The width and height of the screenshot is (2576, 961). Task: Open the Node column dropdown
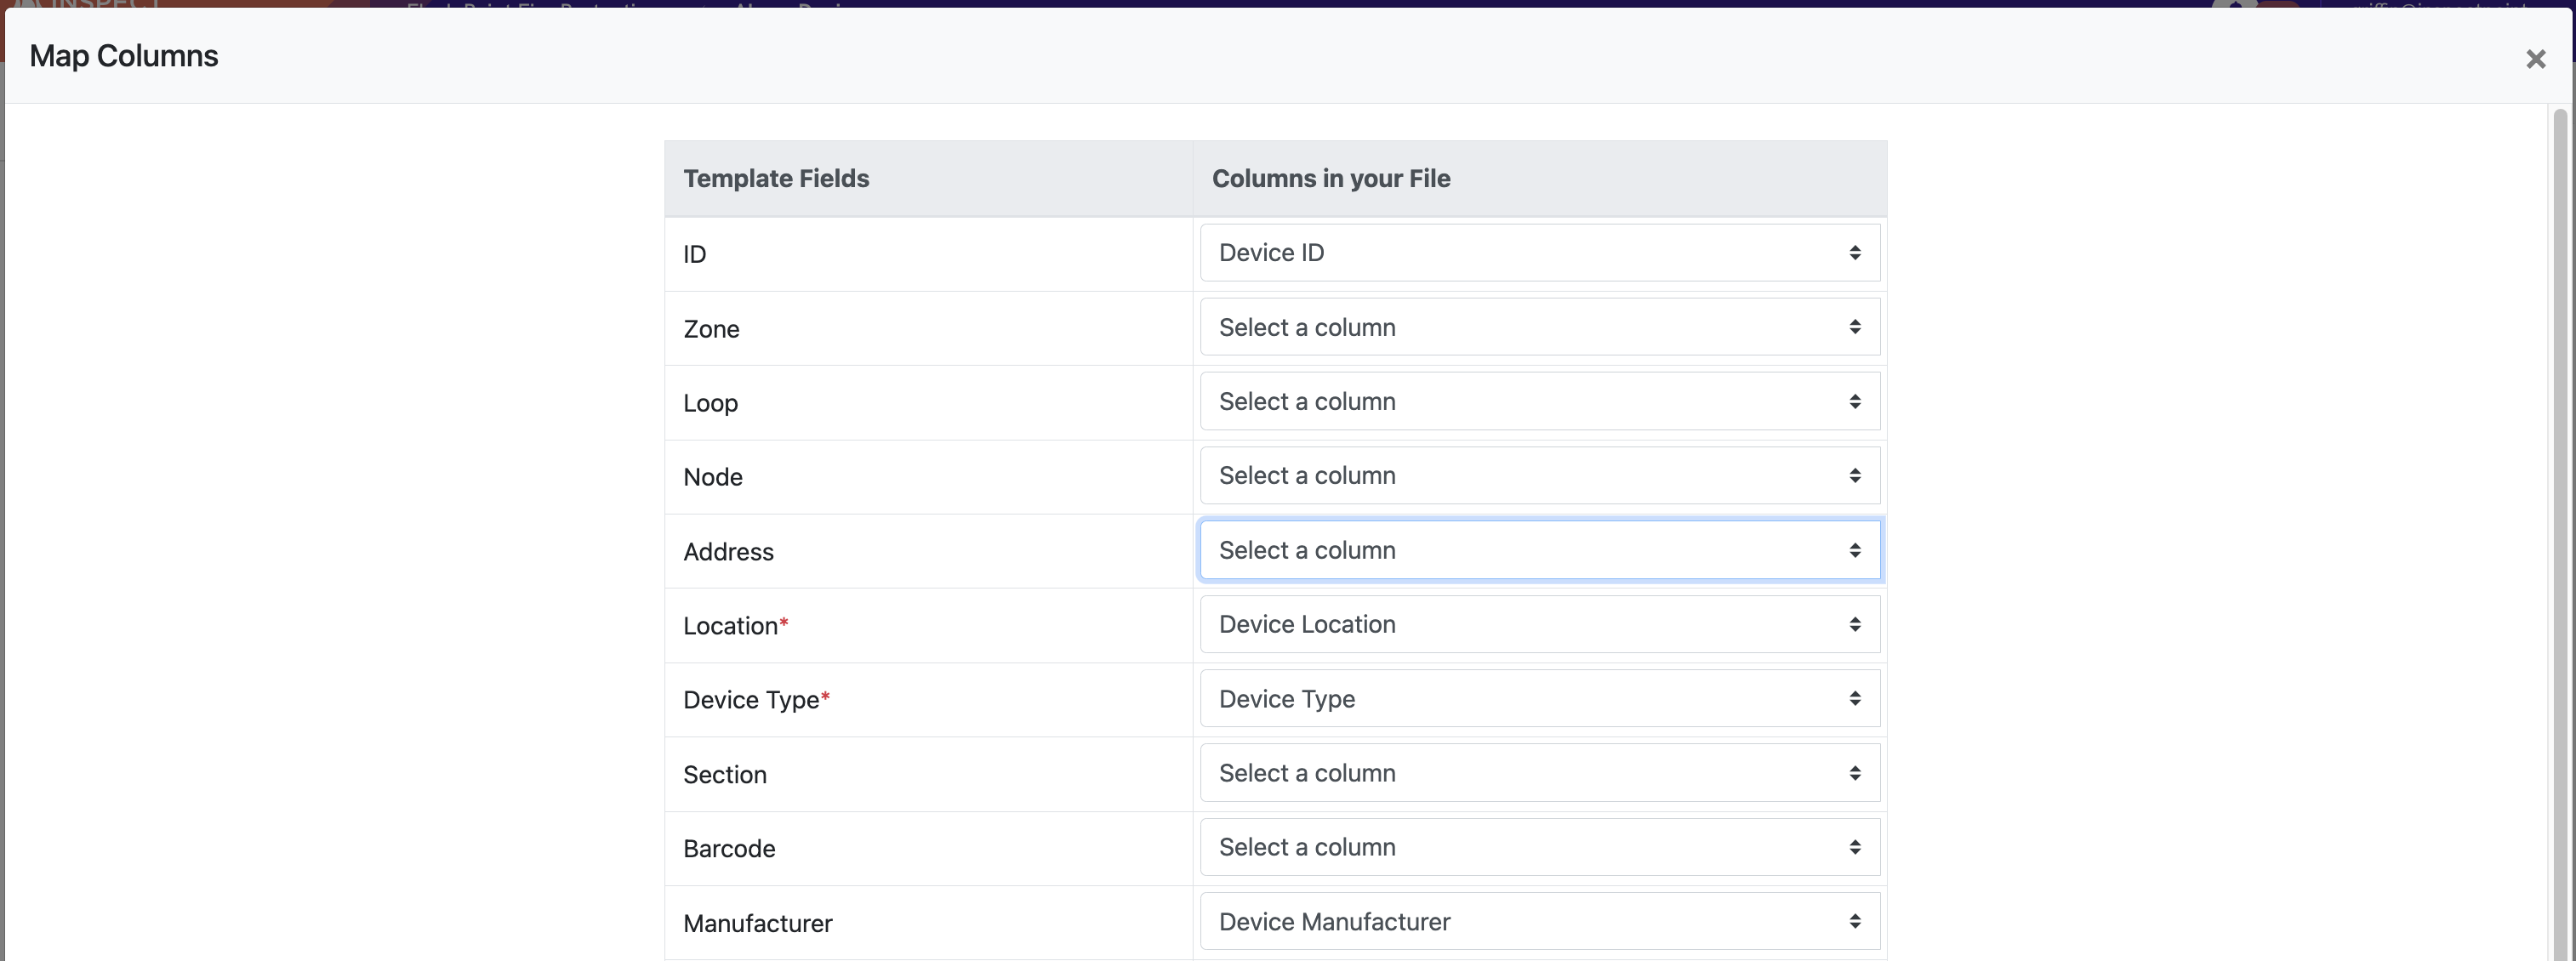pyautogui.click(x=1540, y=476)
